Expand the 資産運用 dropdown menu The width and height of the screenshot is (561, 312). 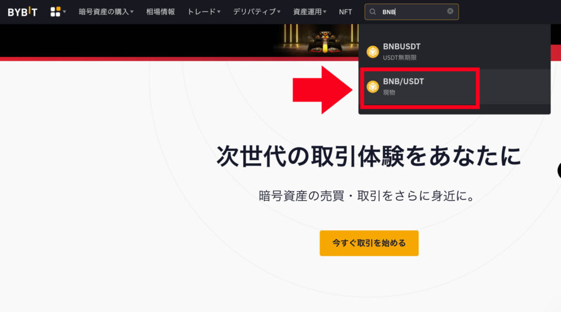pyautogui.click(x=310, y=12)
